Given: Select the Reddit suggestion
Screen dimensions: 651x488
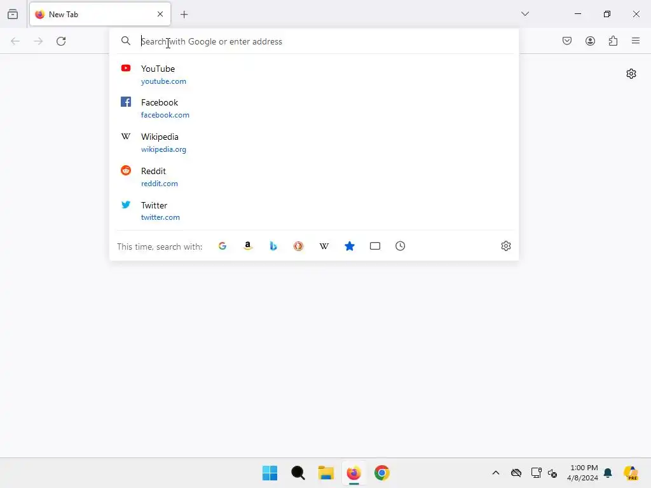Looking at the screenshot, I should [x=314, y=177].
